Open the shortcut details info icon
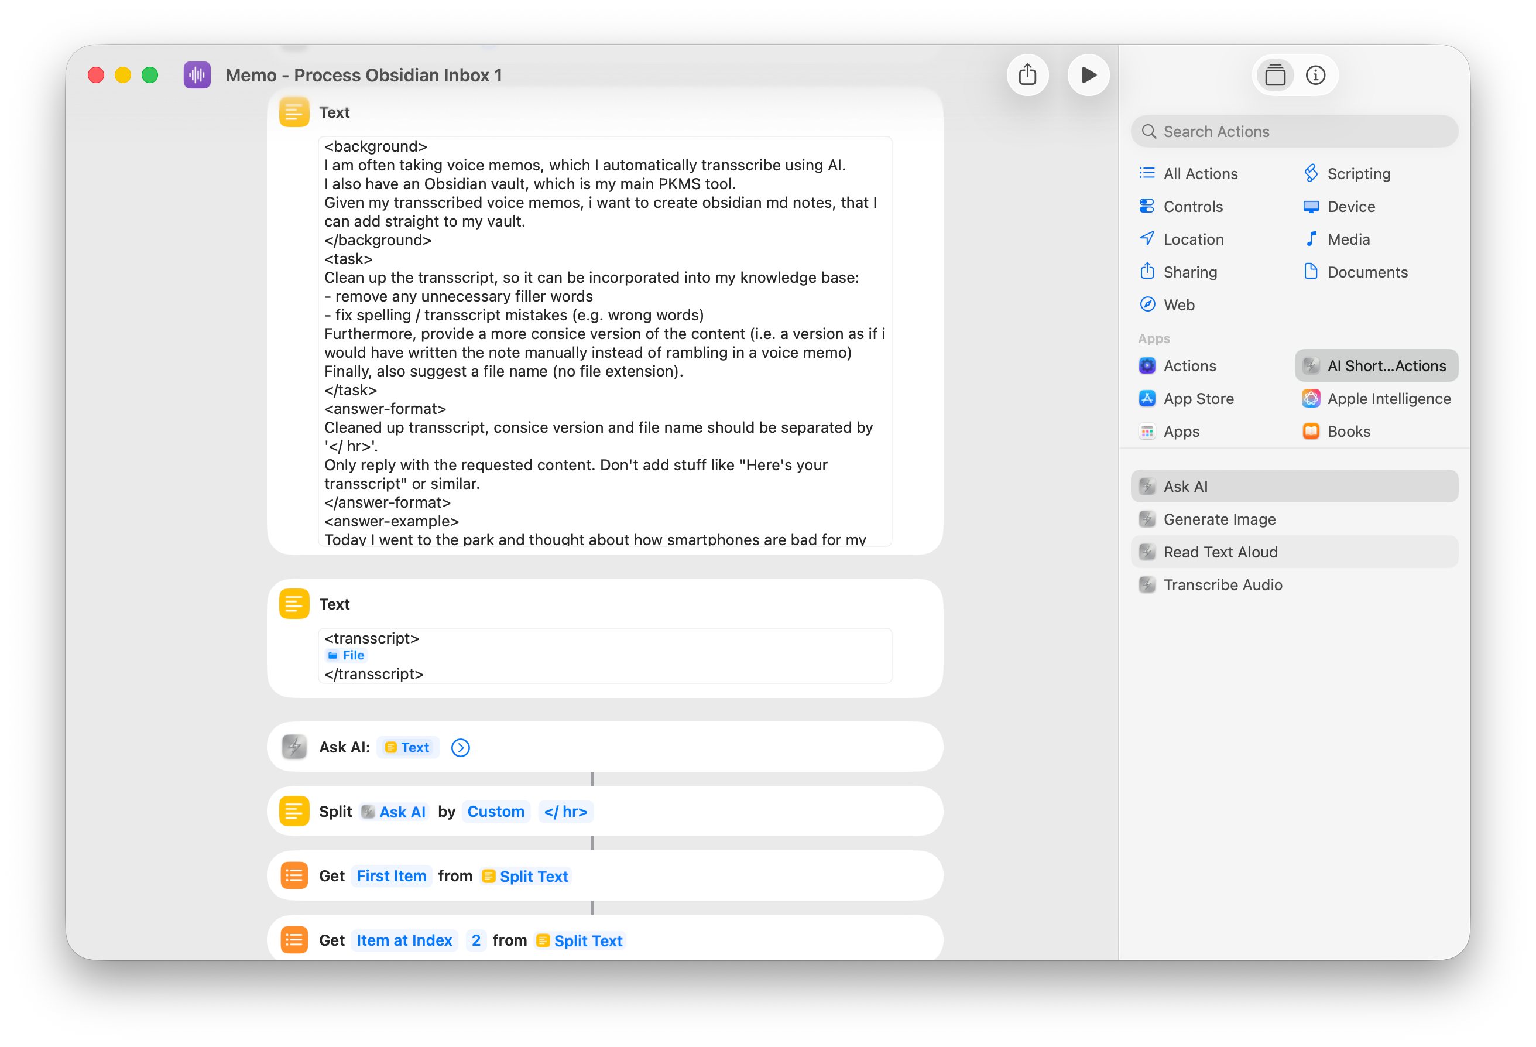 pos(1315,76)
